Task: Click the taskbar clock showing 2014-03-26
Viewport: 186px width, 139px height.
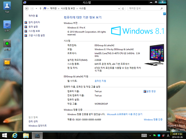Action: 177,136
